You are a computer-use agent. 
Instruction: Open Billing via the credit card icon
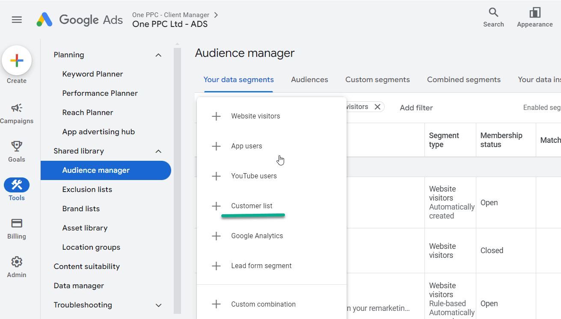coord(17,224)
